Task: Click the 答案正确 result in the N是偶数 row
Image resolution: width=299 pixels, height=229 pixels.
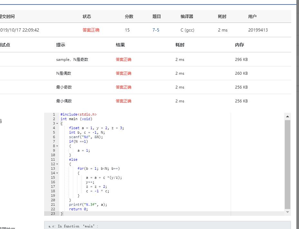Action: pos(123,73)
